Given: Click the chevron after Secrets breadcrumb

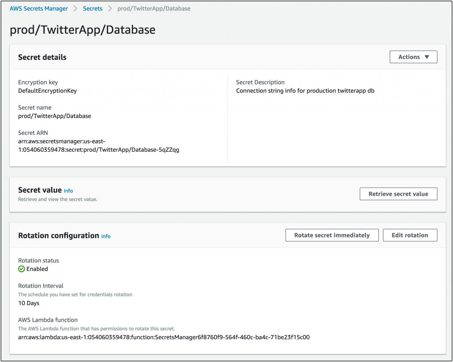Looking at the screenshot, I should (110, 8).
